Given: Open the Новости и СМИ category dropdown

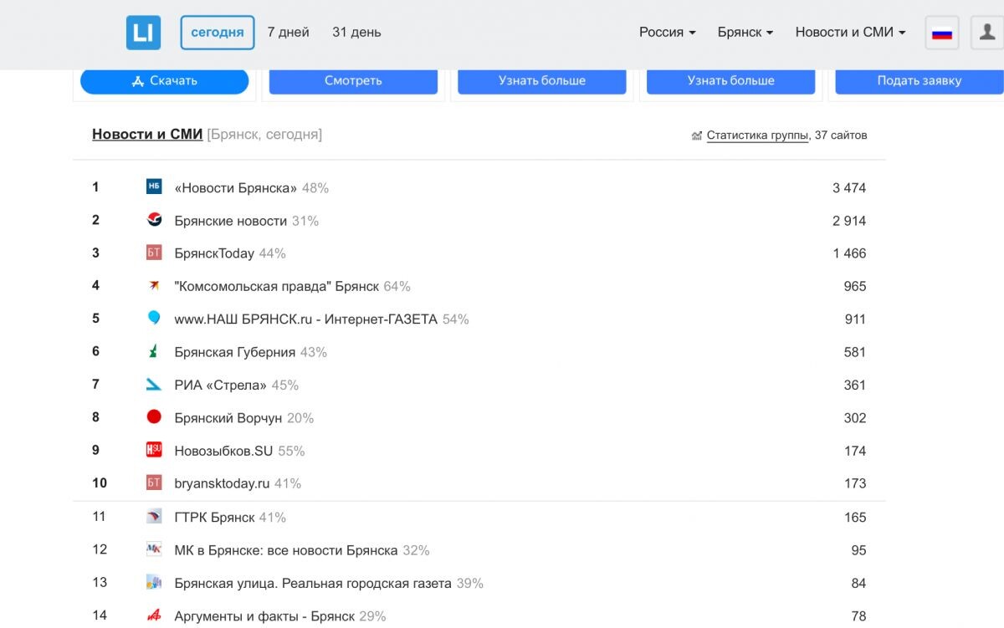Looking at the screenshot, I should coord(850,33).
